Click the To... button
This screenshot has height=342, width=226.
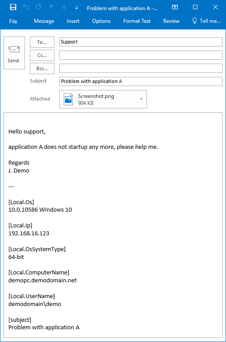(42, 42)
